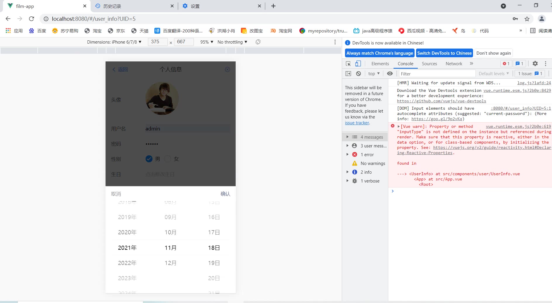Clear the console

[x=358, y=73]
